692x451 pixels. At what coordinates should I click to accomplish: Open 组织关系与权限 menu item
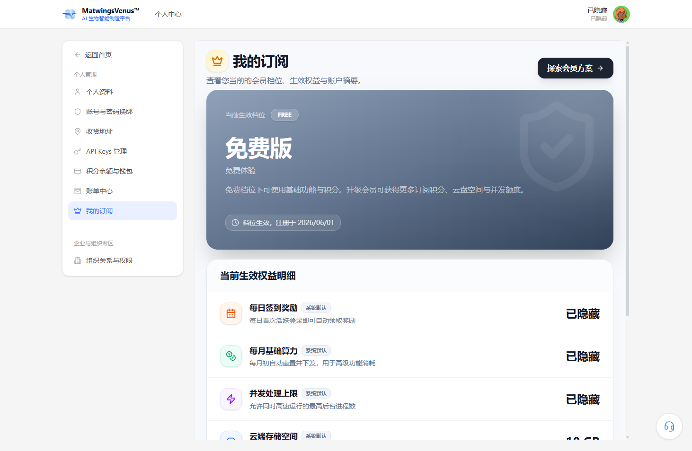point(123,260)
